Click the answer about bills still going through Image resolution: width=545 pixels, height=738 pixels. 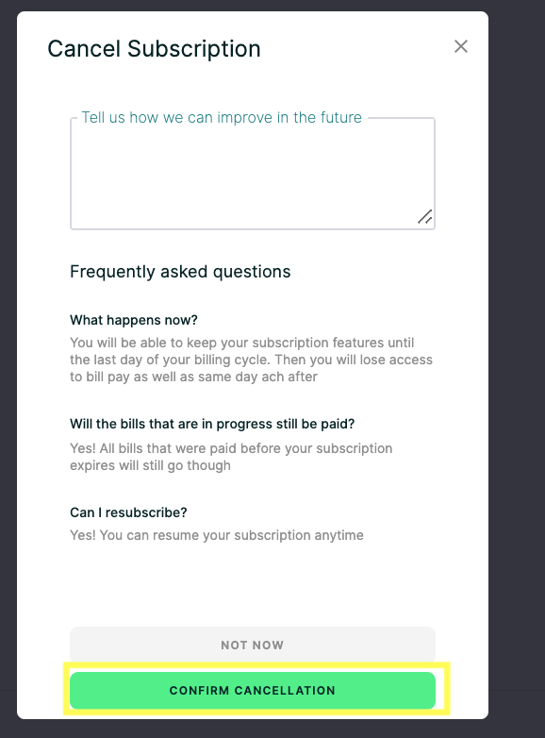pos(231,457)
